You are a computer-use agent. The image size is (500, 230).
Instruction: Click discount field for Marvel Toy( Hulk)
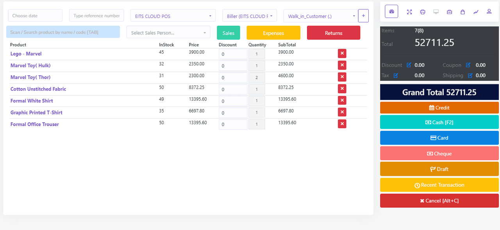[233, 66]
